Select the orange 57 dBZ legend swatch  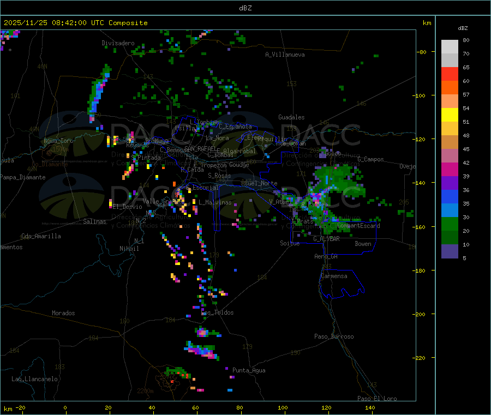(x=450, y=88)
